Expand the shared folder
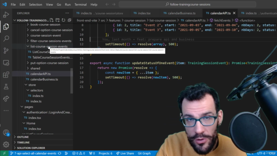This screenshot has width=277, height=156. coord(33,68)
